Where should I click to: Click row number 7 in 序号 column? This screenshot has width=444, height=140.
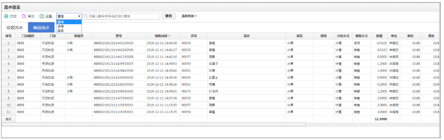pyautogui.click(x=8, y=84)
